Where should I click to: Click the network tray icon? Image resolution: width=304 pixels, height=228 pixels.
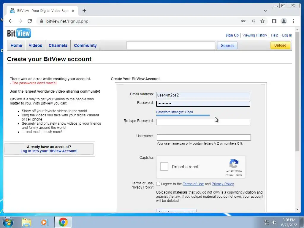[x=267, y=222]
